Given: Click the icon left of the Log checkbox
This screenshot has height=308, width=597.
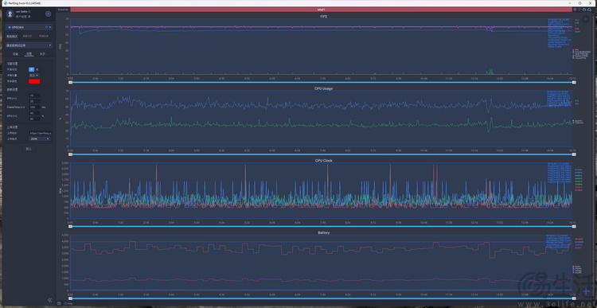Looking at the screenshot, I should pyautogui.click(x=59, y=303).
